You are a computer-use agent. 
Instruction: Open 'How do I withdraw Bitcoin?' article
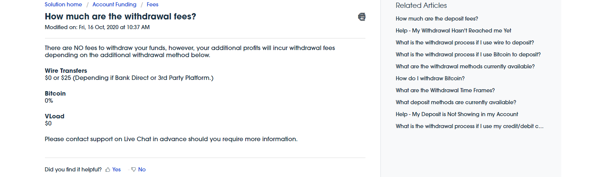click(430, 78)
